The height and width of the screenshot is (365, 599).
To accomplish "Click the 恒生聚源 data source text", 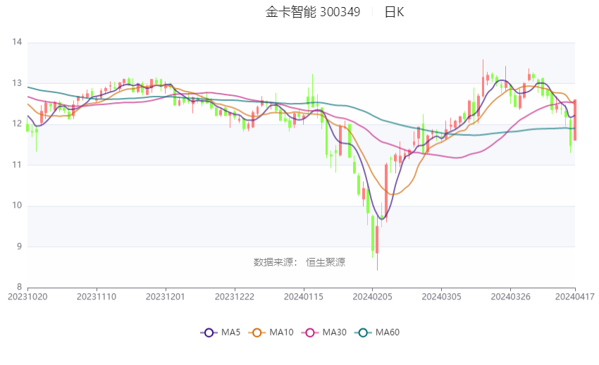I will point(326,262).
